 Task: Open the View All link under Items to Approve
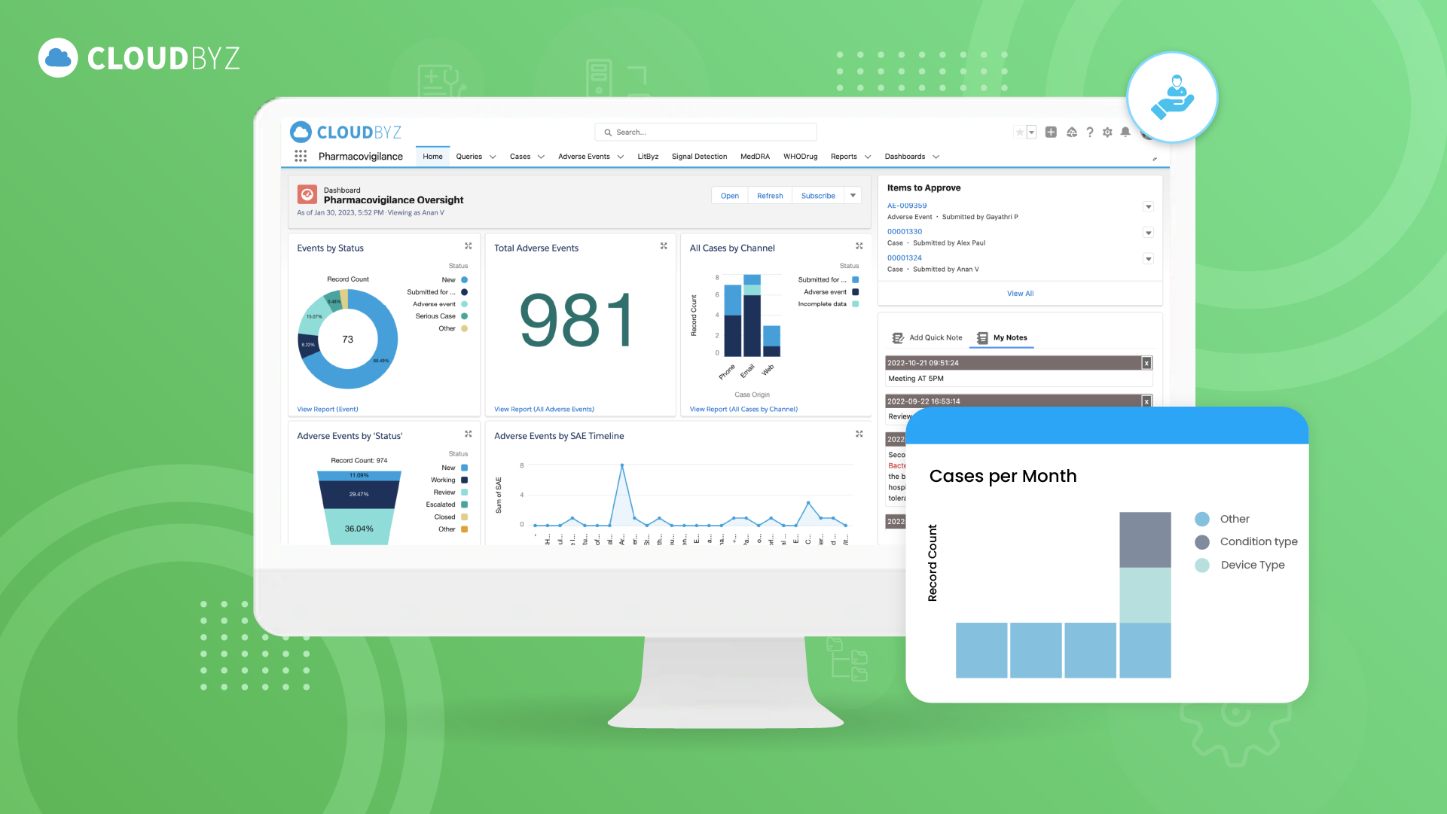pos(1019,293)
